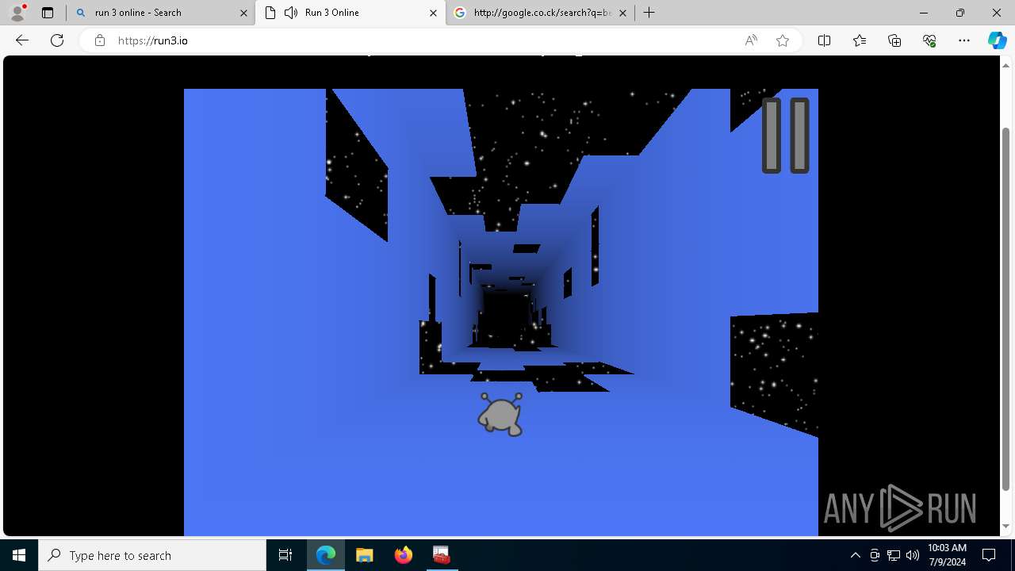Close the run 3 online Search tab
Image resolution: width=1015 pixels, height=571 pixels.
(x=243, y=13)
